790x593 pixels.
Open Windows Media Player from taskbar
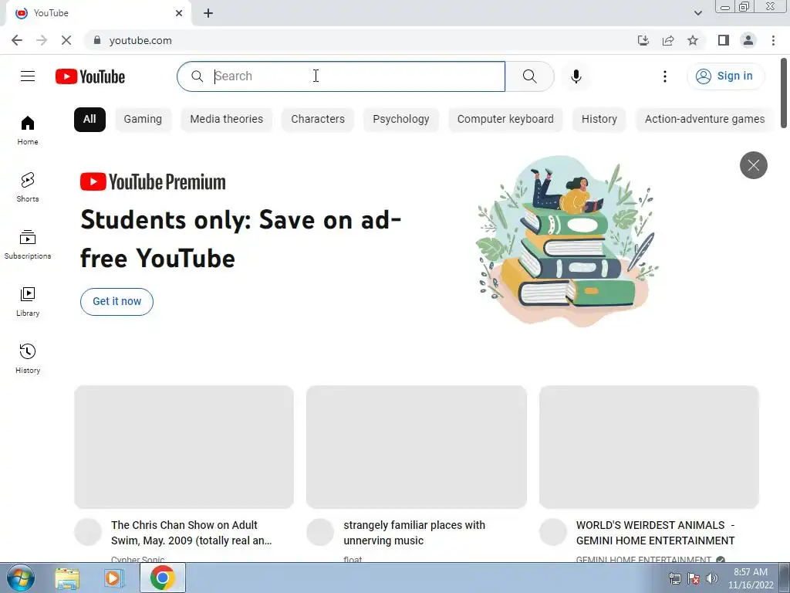114,578
